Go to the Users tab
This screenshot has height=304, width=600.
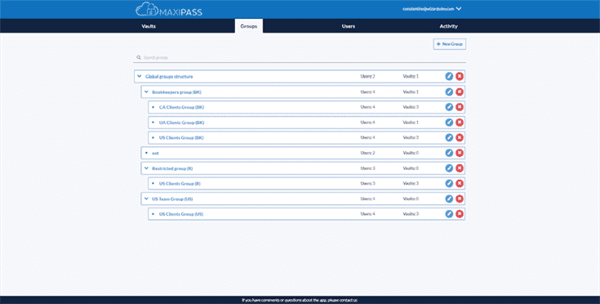click(x=349, y=26)
